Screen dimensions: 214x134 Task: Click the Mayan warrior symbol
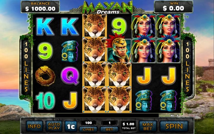tap(119, 49)
